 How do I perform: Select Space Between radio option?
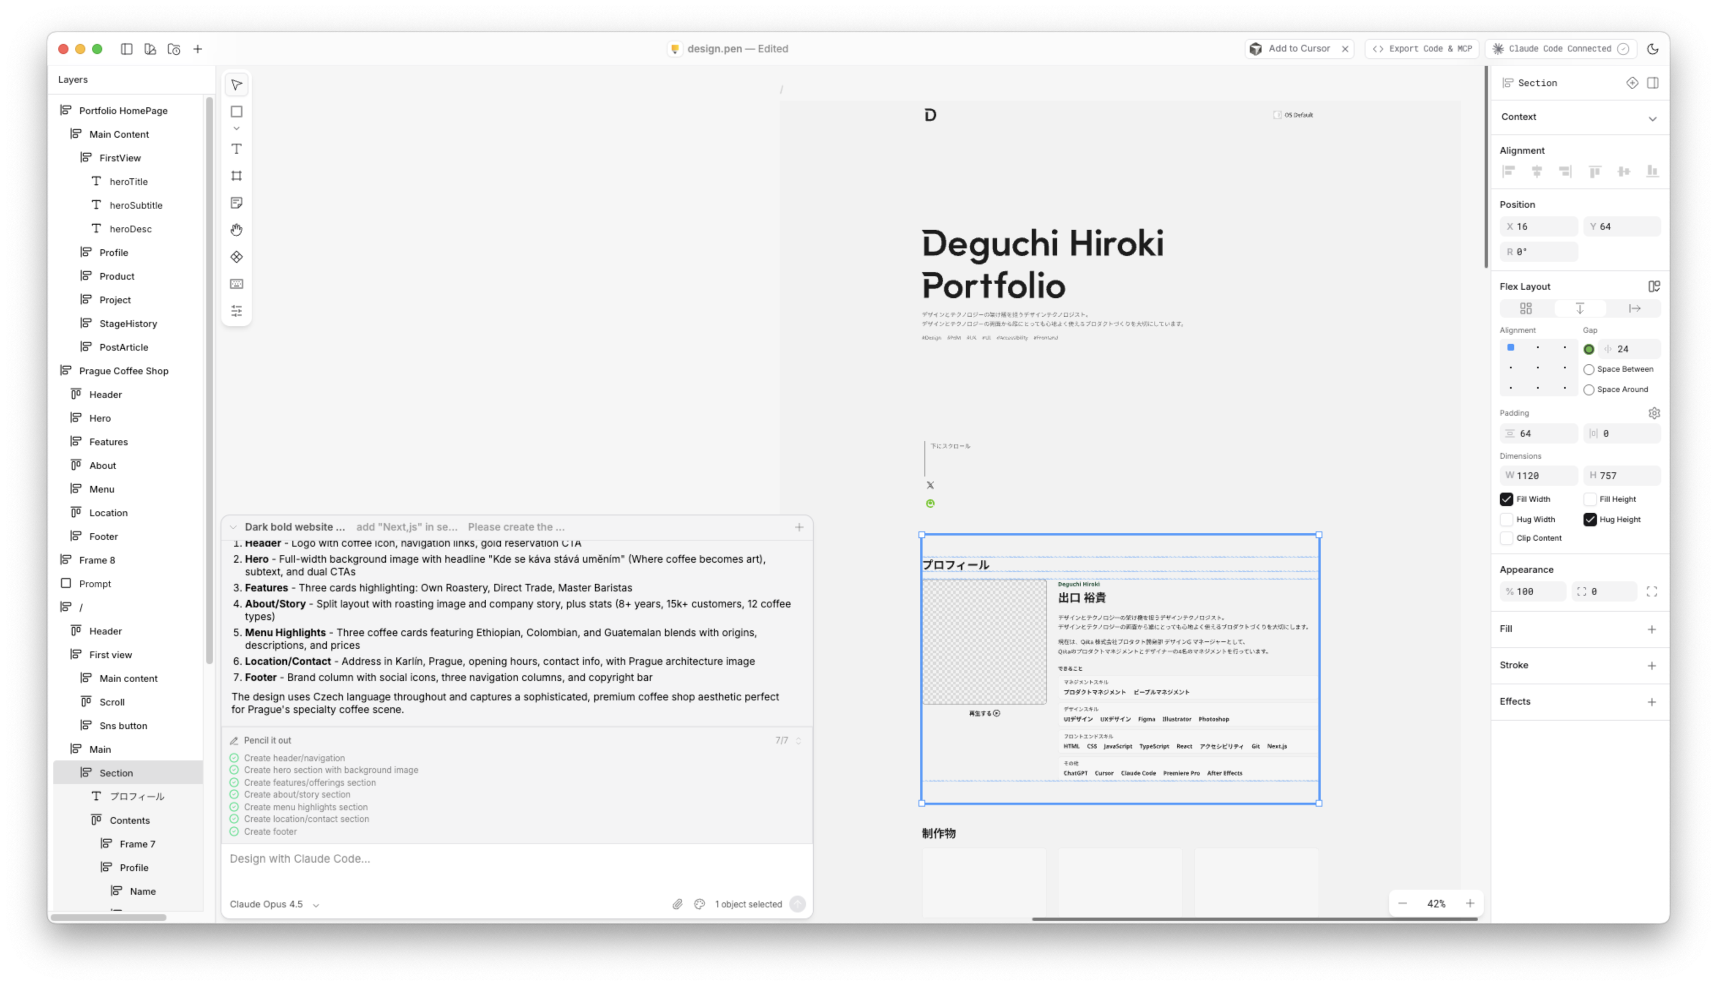point(1589,370)
